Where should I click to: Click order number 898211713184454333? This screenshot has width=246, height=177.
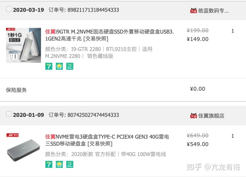[93, 10]
